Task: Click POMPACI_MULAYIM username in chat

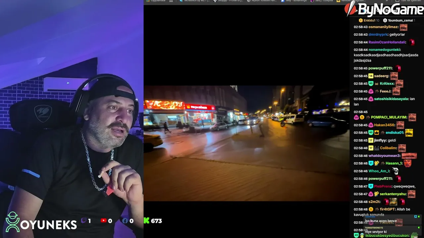Action: tap(389, 117)
